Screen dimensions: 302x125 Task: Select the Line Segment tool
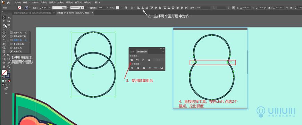9,29
